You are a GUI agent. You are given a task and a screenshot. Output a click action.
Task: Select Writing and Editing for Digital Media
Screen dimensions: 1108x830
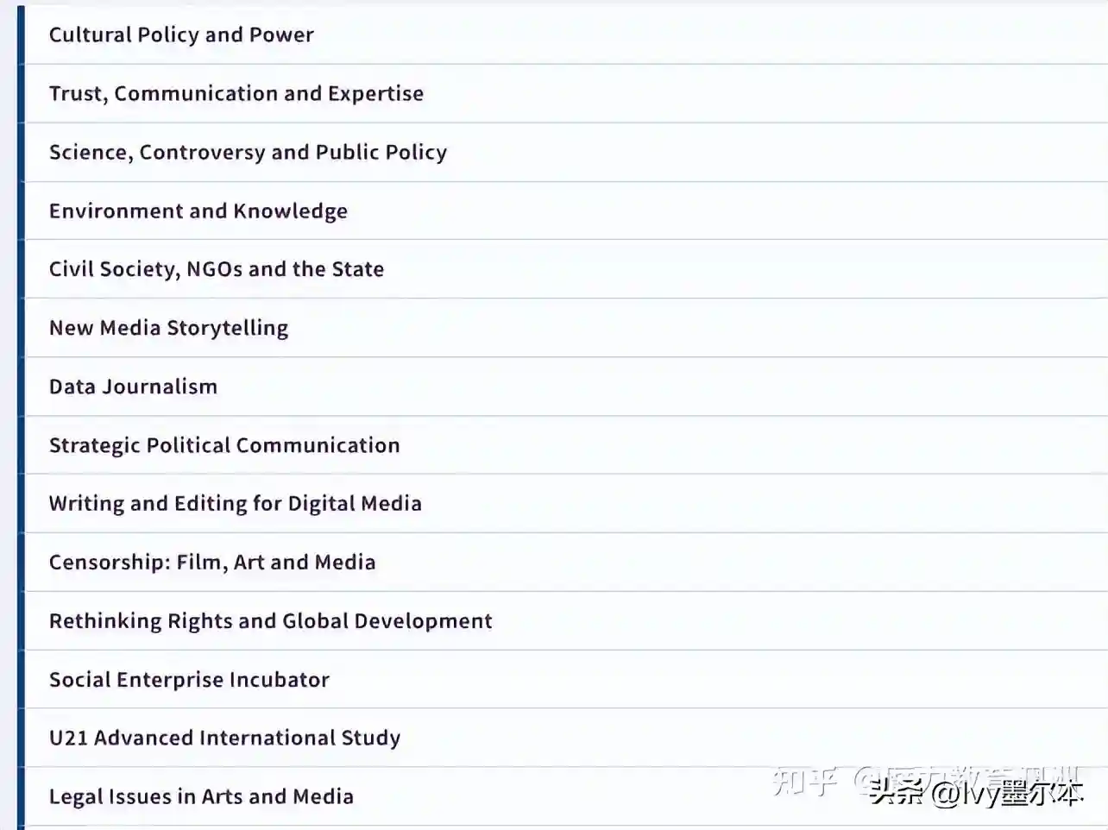[235, 504]
